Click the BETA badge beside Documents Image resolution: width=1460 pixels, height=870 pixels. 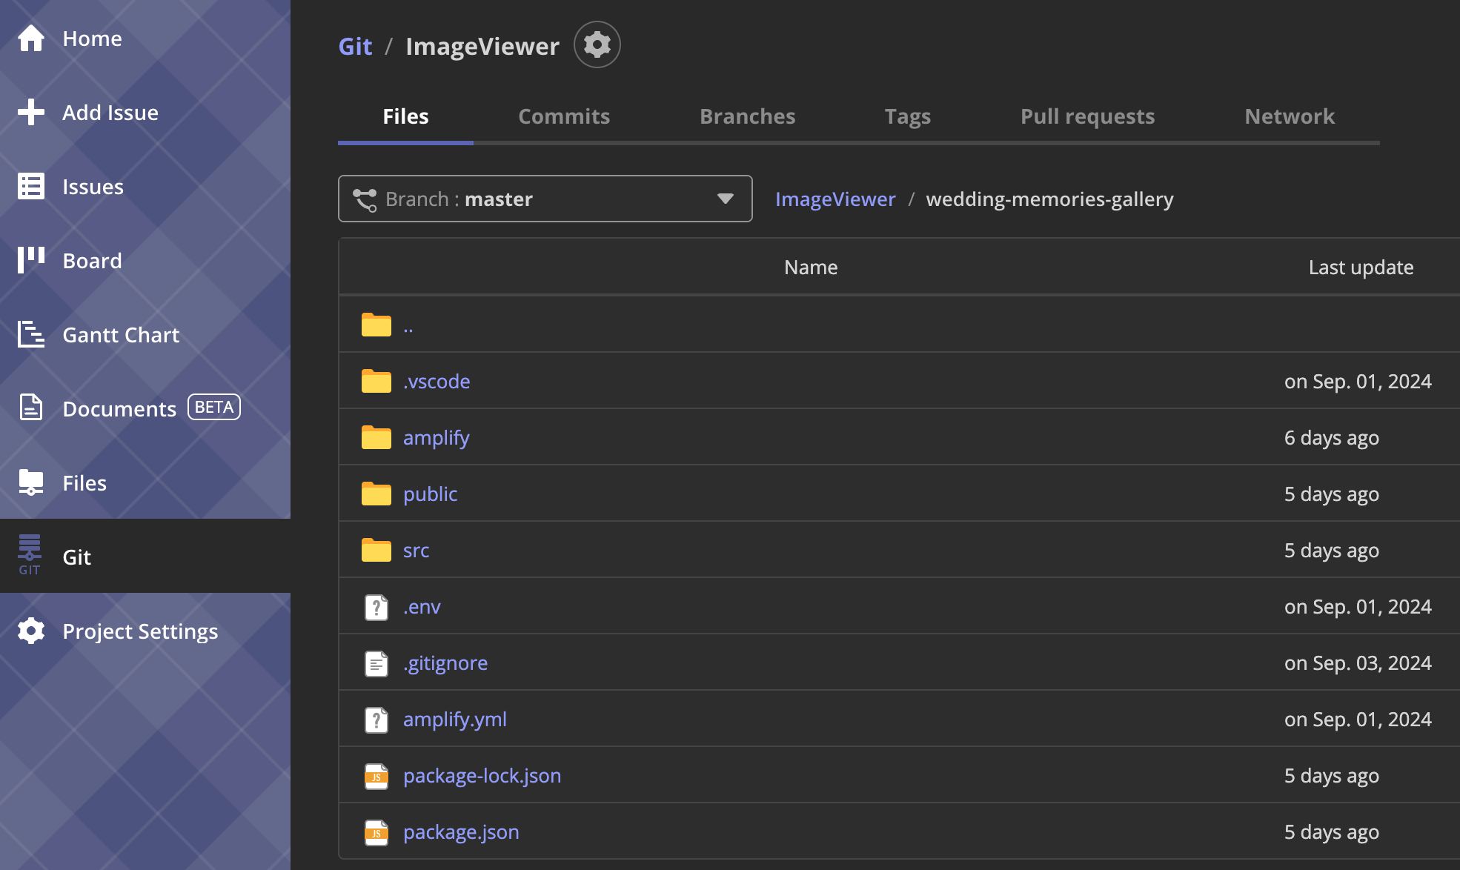tap(214, 407)
